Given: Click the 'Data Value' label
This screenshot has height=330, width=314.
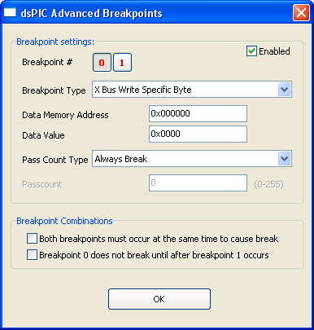Looking at the screenshot, I should [x=43, y=135].
